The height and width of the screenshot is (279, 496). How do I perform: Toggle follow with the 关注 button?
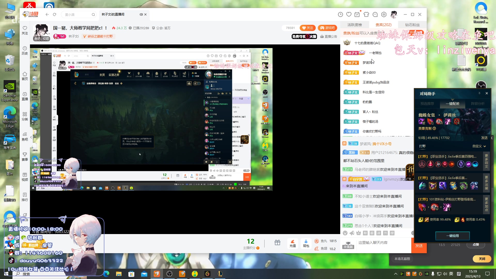[307, 28]
